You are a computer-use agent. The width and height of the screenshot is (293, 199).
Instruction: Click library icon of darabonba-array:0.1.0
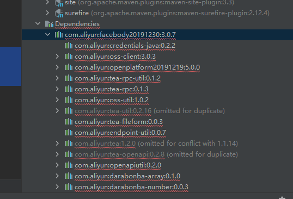click(x=69, y=176)
